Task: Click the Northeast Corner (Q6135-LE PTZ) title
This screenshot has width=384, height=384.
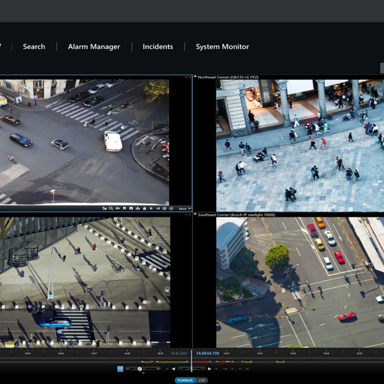Action: (x=228, y=77)
